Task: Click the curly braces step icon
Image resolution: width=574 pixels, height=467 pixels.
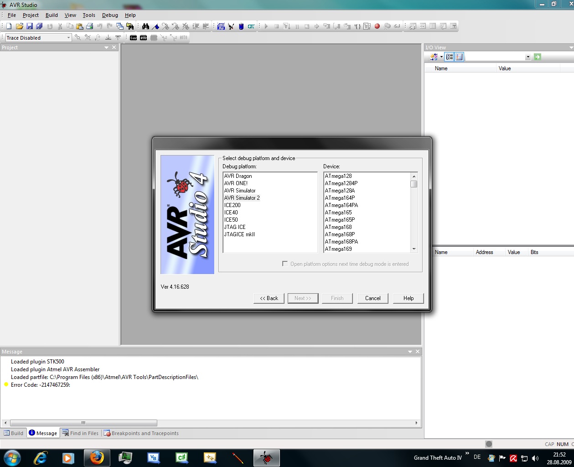Action: coord(357,26)
